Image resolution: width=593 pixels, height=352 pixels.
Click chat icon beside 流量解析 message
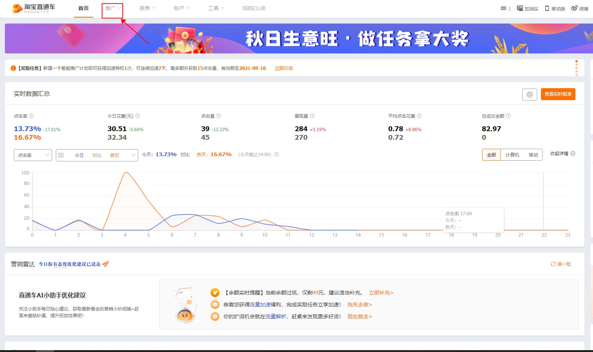point(215,317)
